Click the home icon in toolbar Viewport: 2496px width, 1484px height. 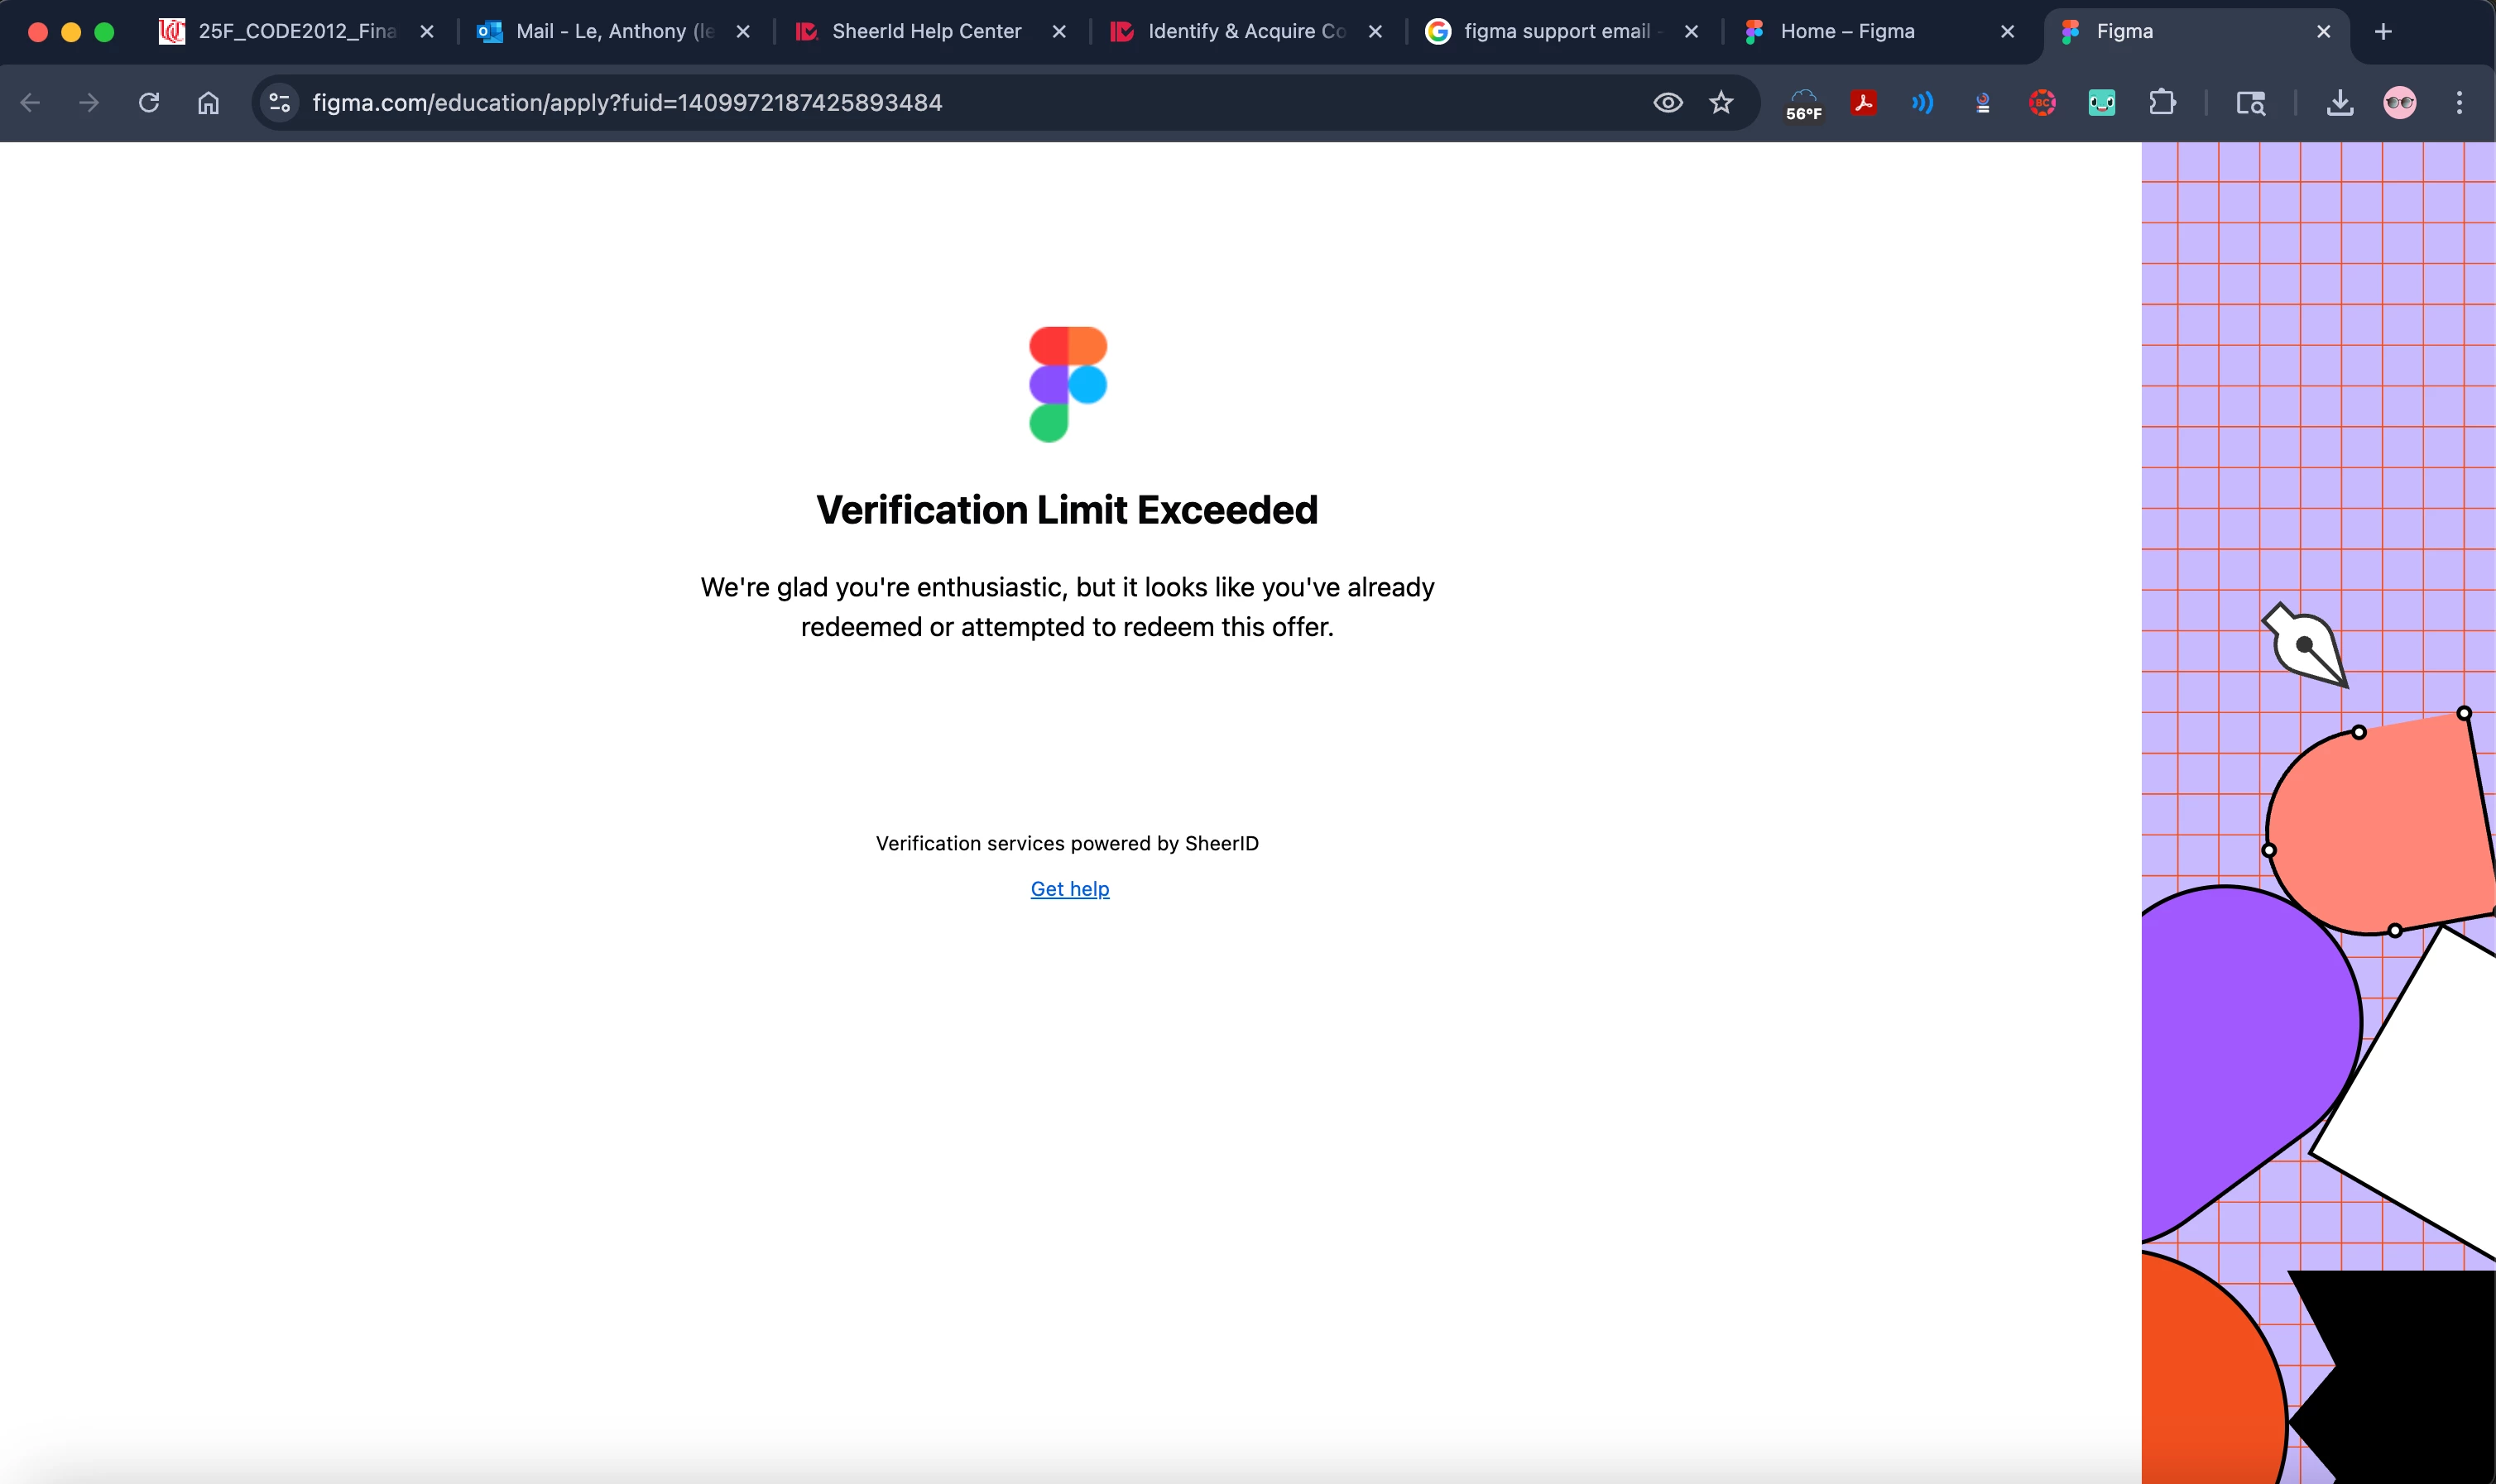[208, 102]
